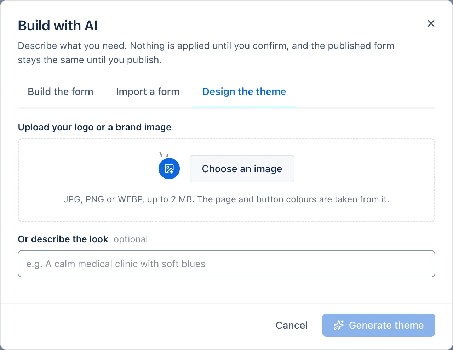
Task: Switch to the Build the form tab
Action: click(x=61, y=92)
